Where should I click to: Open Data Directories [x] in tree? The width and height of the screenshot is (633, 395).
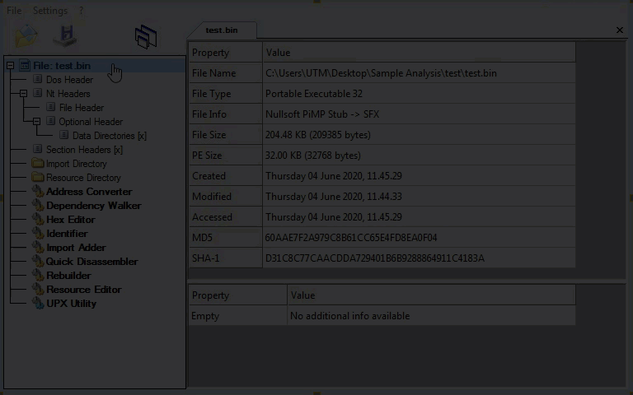pyautogui.click(x=110, y=136)
